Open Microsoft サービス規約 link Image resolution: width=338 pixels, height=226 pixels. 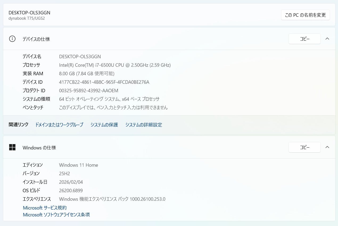(x=45, y=208)
